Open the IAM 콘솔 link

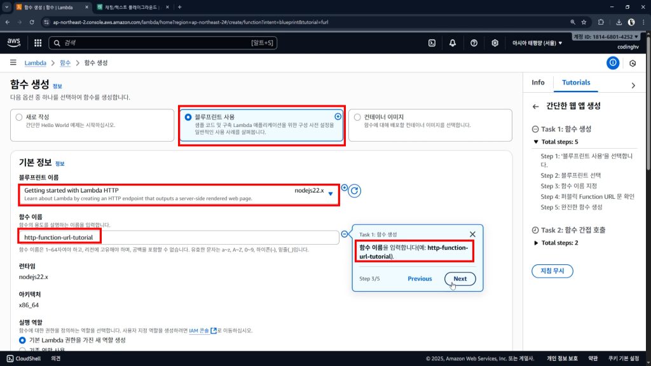pyautogui.click(x=203, y=330)
